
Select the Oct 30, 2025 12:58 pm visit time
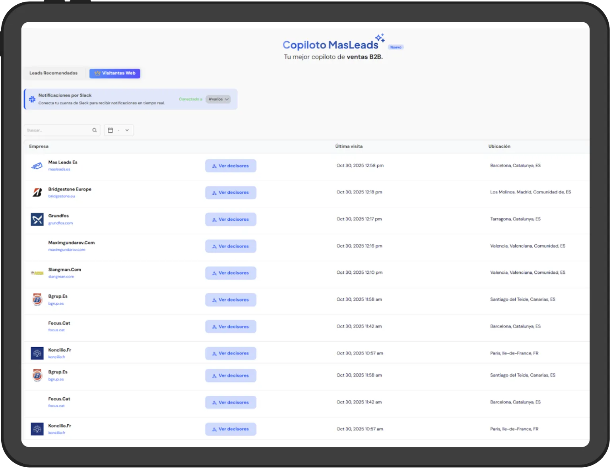click(360, 166)
